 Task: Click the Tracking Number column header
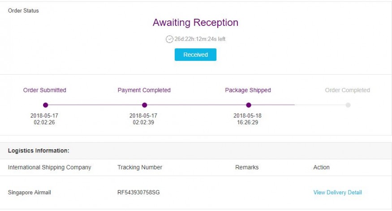click(x=140, y=167)
